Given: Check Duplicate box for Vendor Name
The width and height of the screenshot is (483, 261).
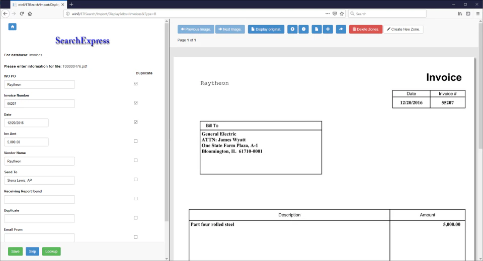Looking at the screenshot, I should click(135, 160).
